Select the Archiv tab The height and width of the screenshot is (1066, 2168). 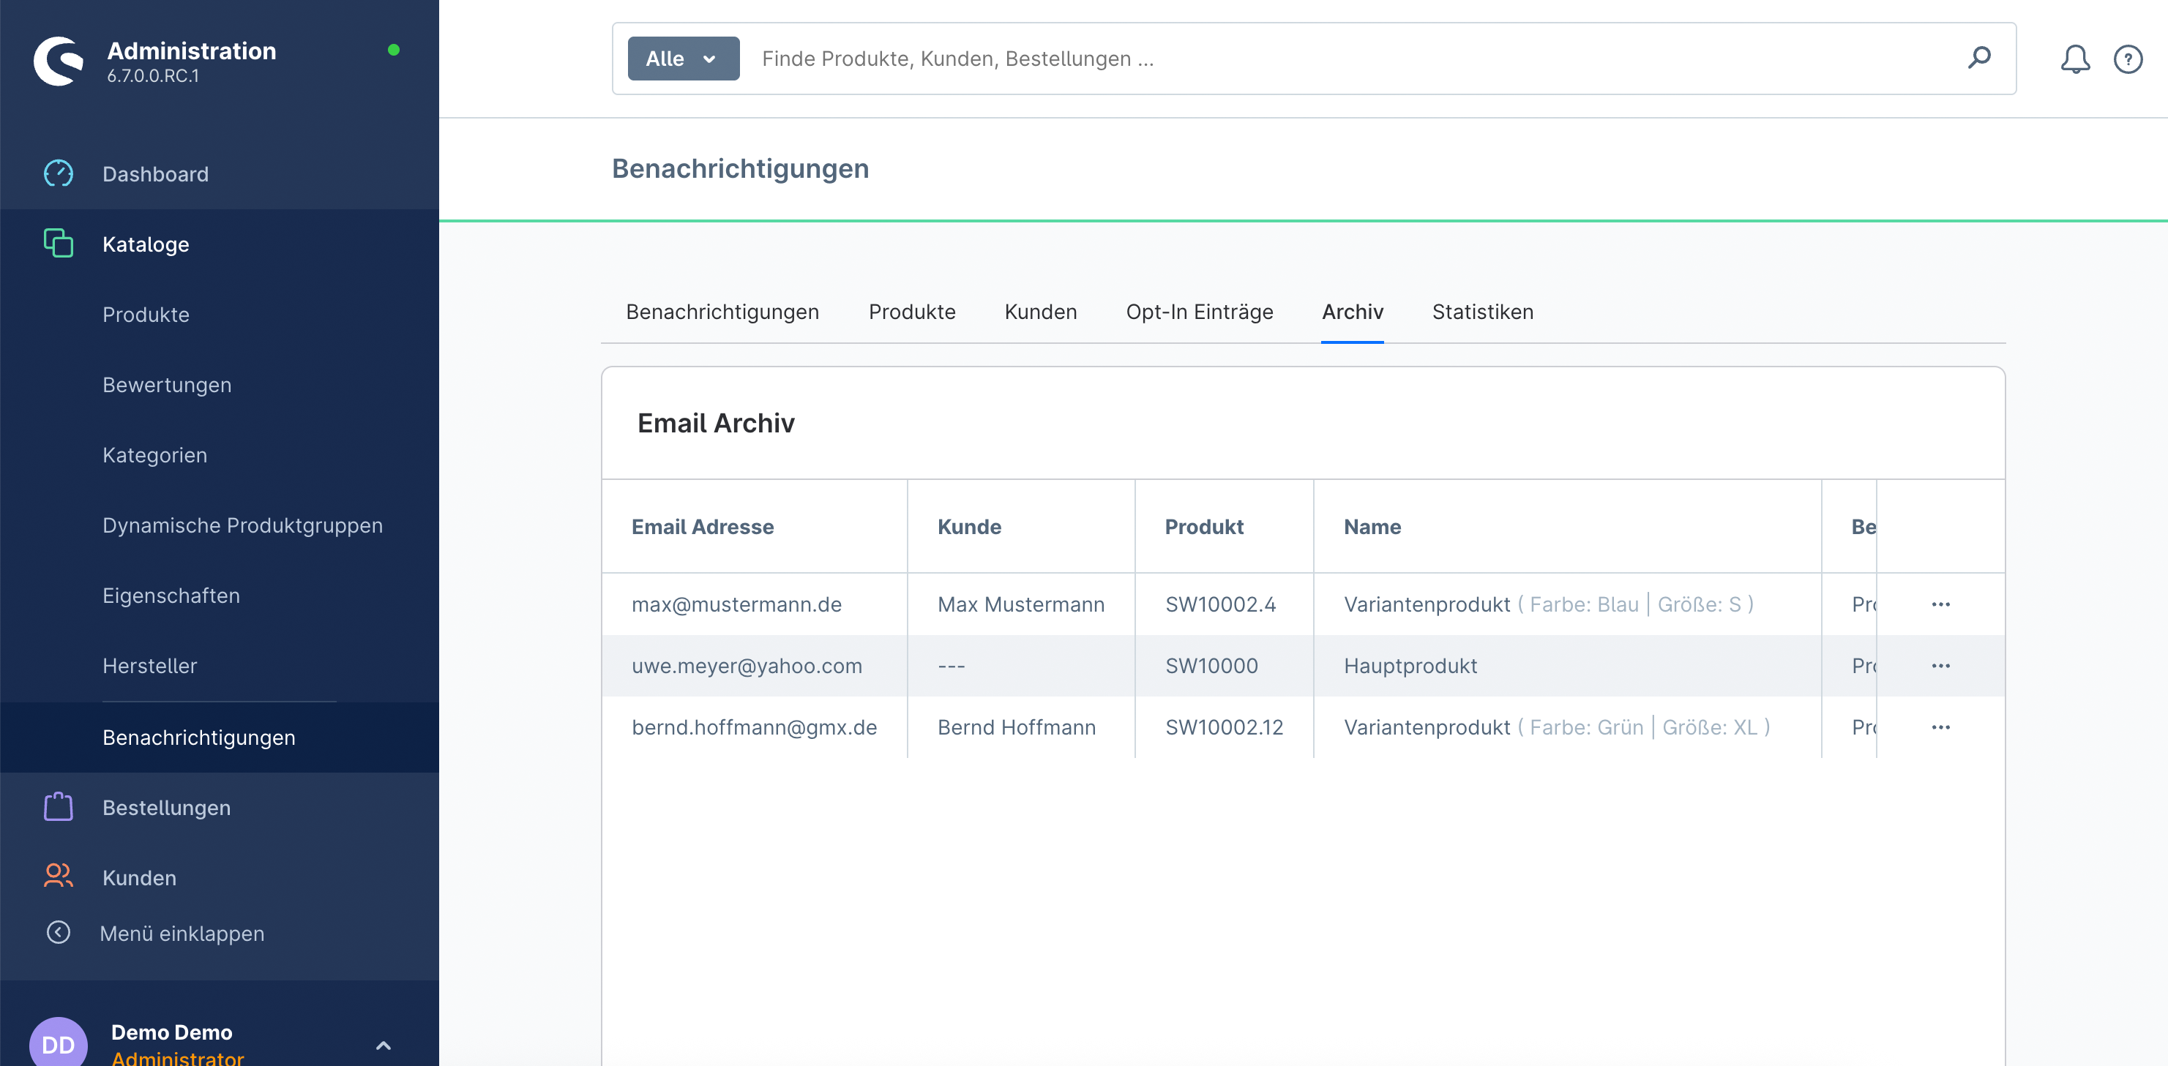click(x=1353, y=312)
